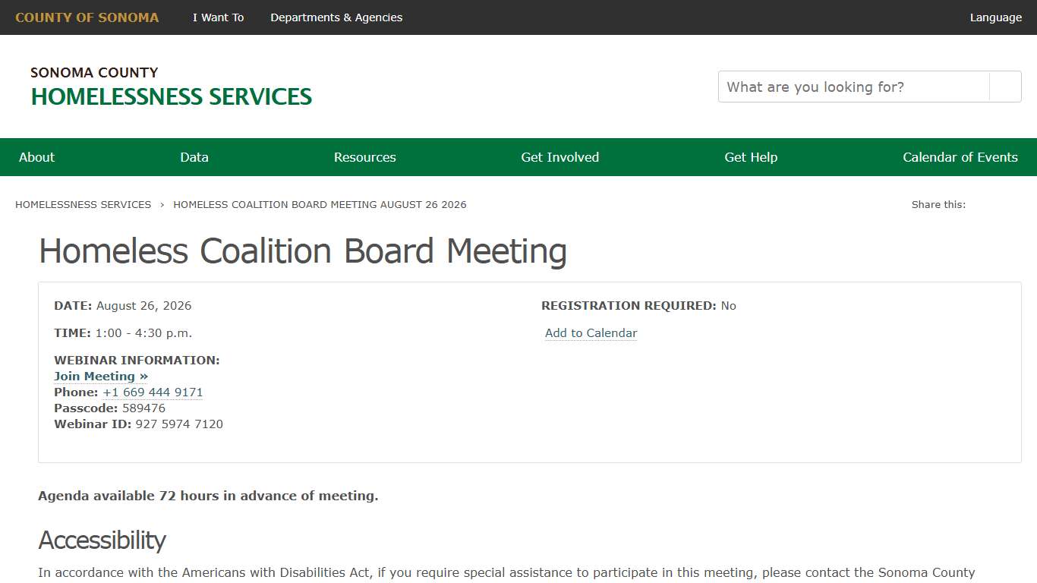Viewport: 1037px width, 583px height.
Task: Open the Homelessness Services breadcrumb
Action: click(x=83, y=204)
